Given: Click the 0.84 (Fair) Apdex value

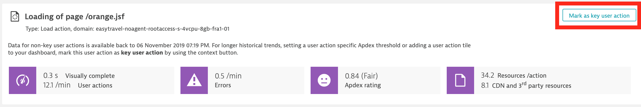Looking at the screenshot, I should 361,76.
